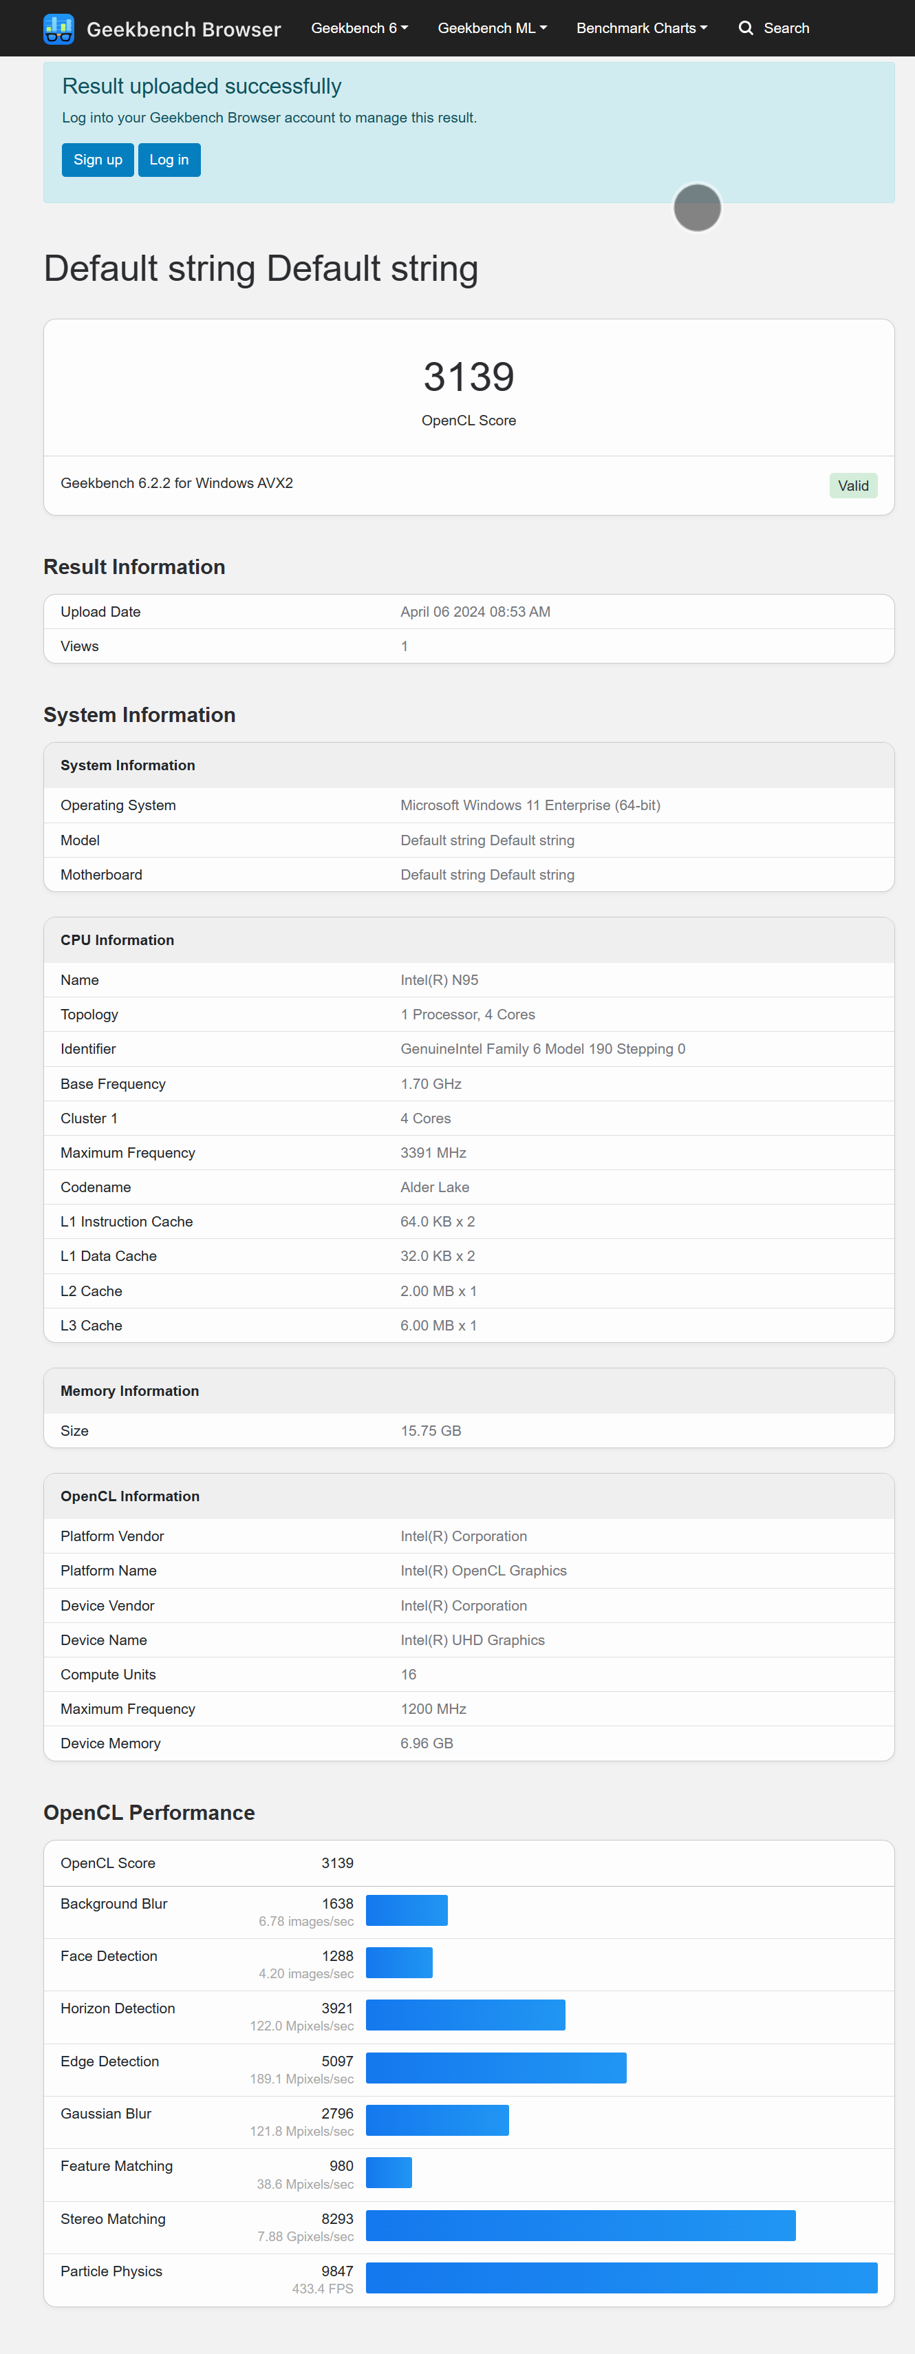Expand the Geekbench ML dropdown menu
This screenshot has width=915, height=2354.
tap(492, 28)
